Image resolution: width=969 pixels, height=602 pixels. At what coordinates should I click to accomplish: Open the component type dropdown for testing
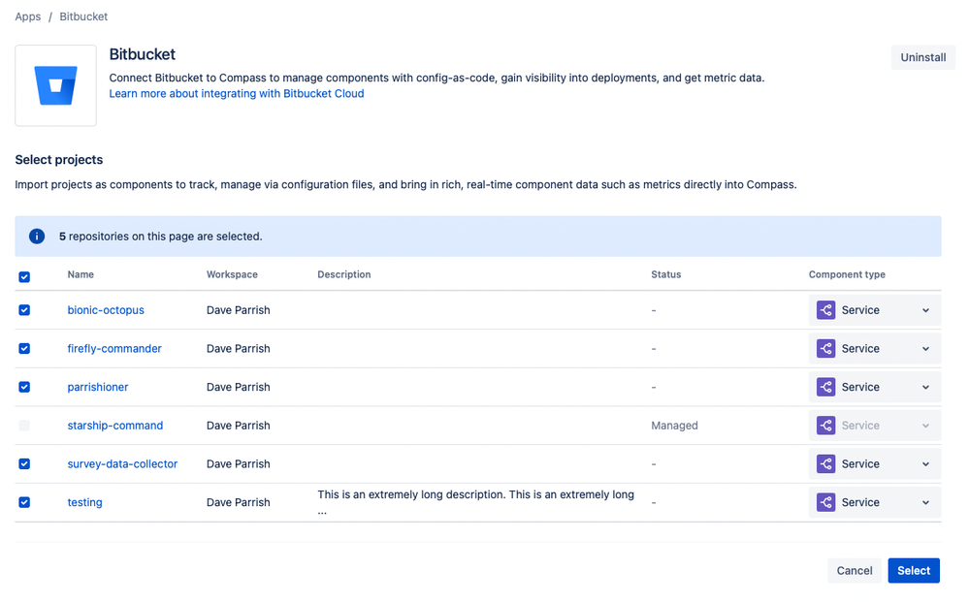coord(875,502)
